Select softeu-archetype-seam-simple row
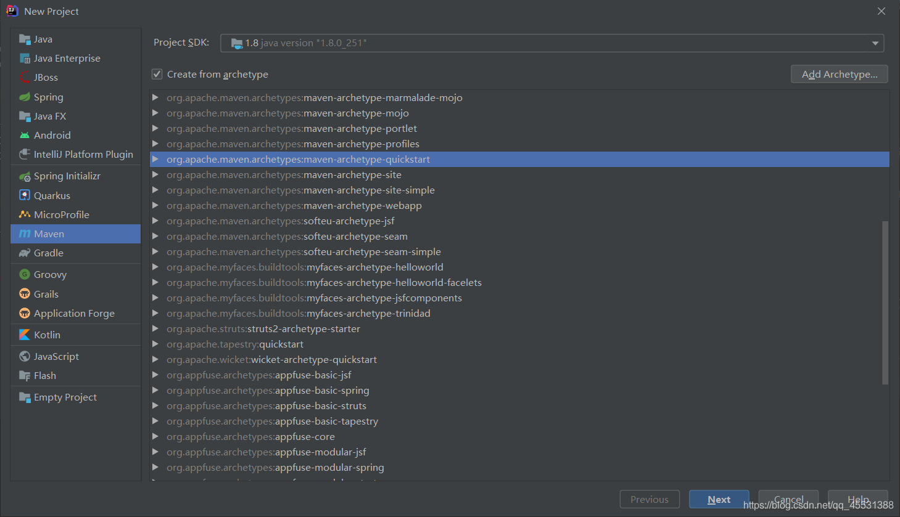900x517 pixels. [x=519, y=251]
